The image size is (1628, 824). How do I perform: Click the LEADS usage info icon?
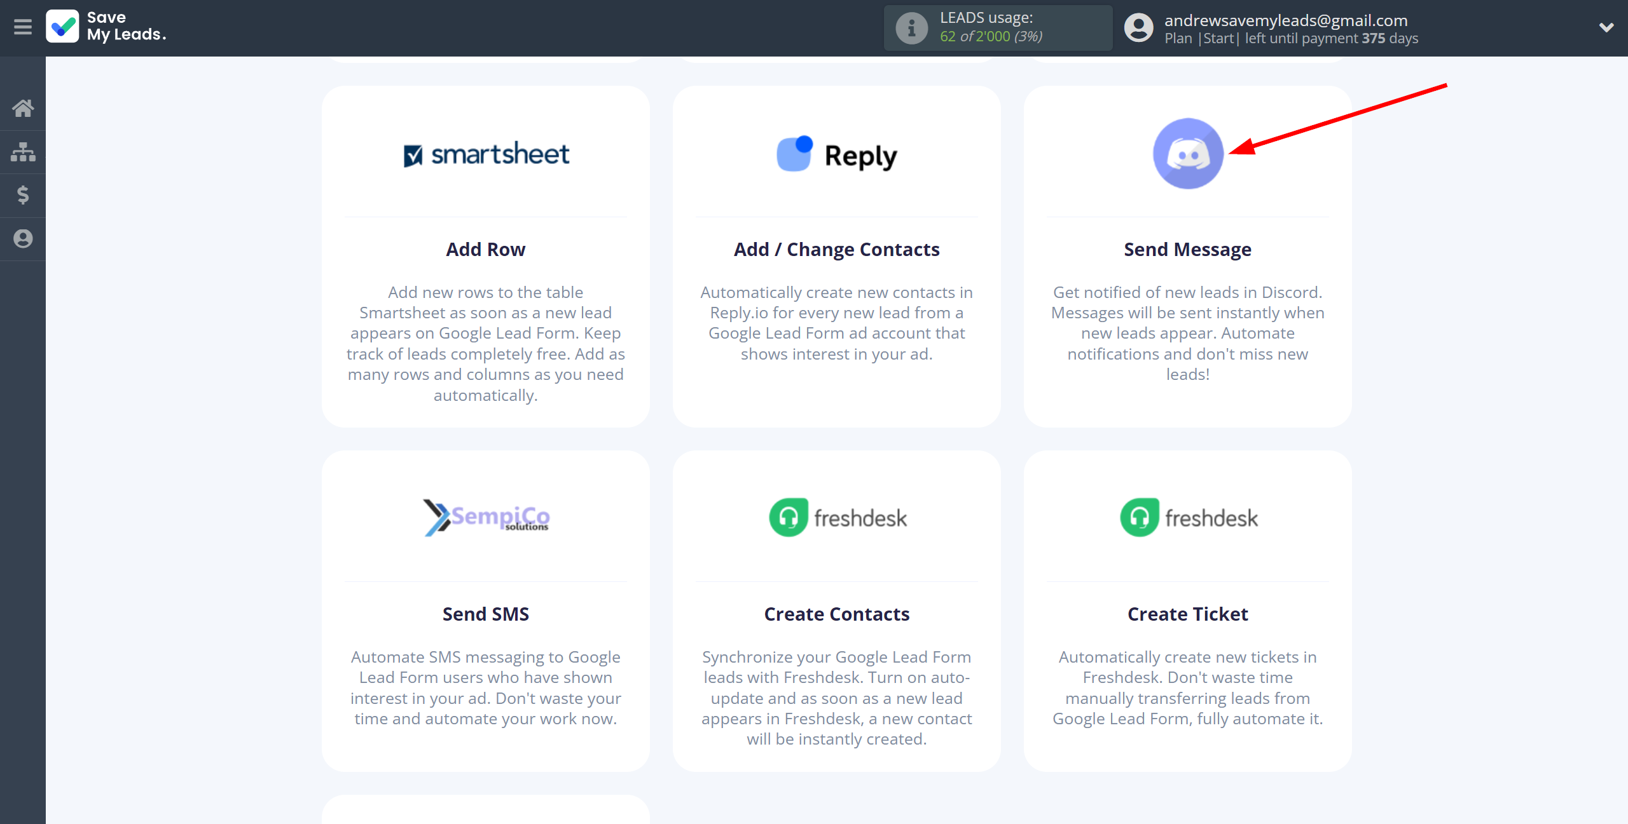(911, 28)
